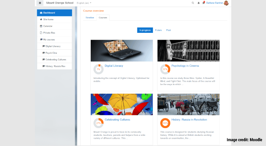Image resolution: width=266 pixels, height=146 pixels.
Task: Click the 7% progress ring
Action: coord(98,69)
